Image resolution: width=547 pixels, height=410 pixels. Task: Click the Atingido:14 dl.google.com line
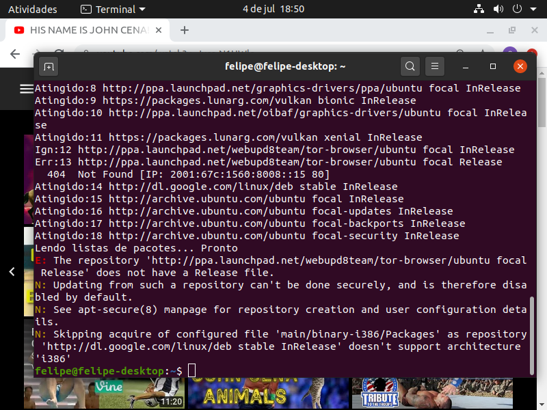tap(216, 187)
